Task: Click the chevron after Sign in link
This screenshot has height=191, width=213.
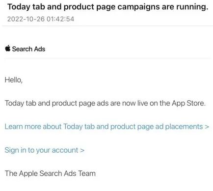Action: tap(82, 150)
